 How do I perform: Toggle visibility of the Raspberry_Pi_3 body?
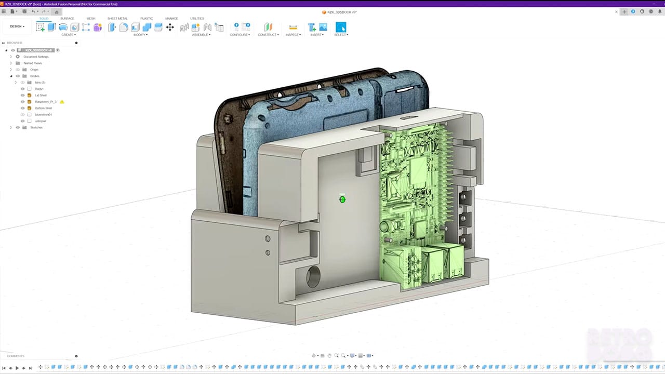point(22,101)
